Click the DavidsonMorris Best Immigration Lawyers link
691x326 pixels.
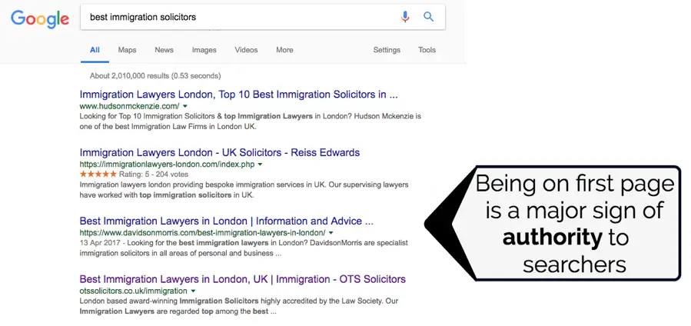pyautogui.click(x=226, y=221)
